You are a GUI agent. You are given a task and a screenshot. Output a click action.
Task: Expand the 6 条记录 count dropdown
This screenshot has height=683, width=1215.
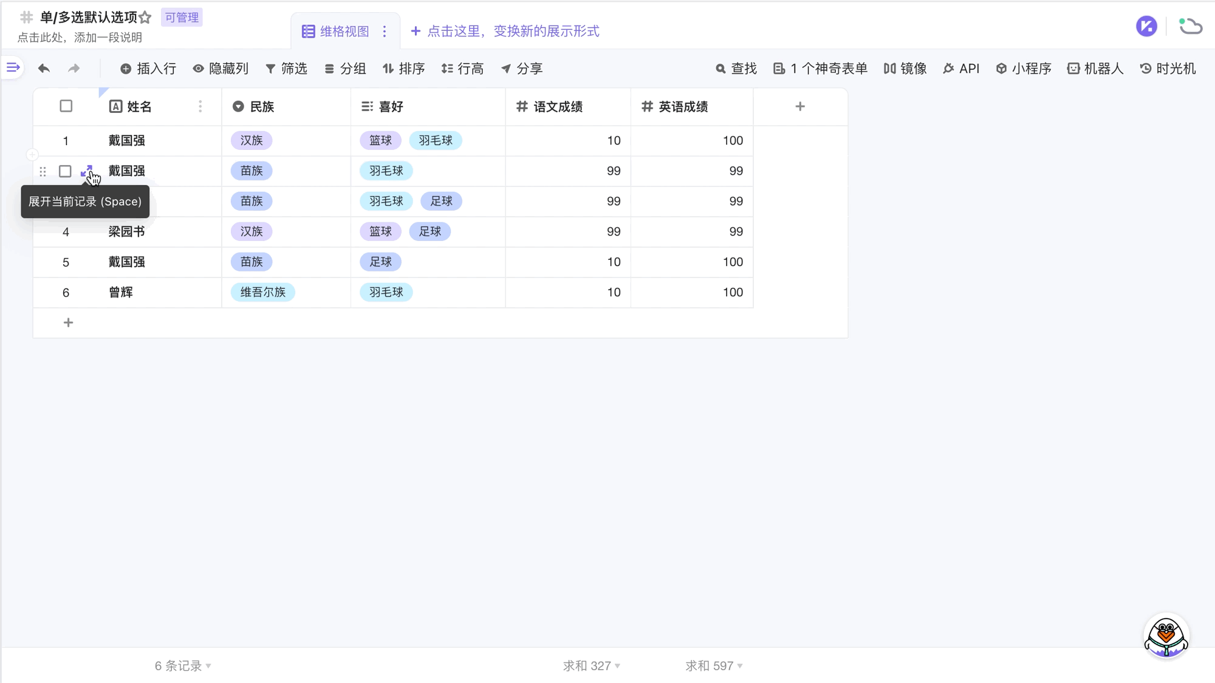point(183,666)
